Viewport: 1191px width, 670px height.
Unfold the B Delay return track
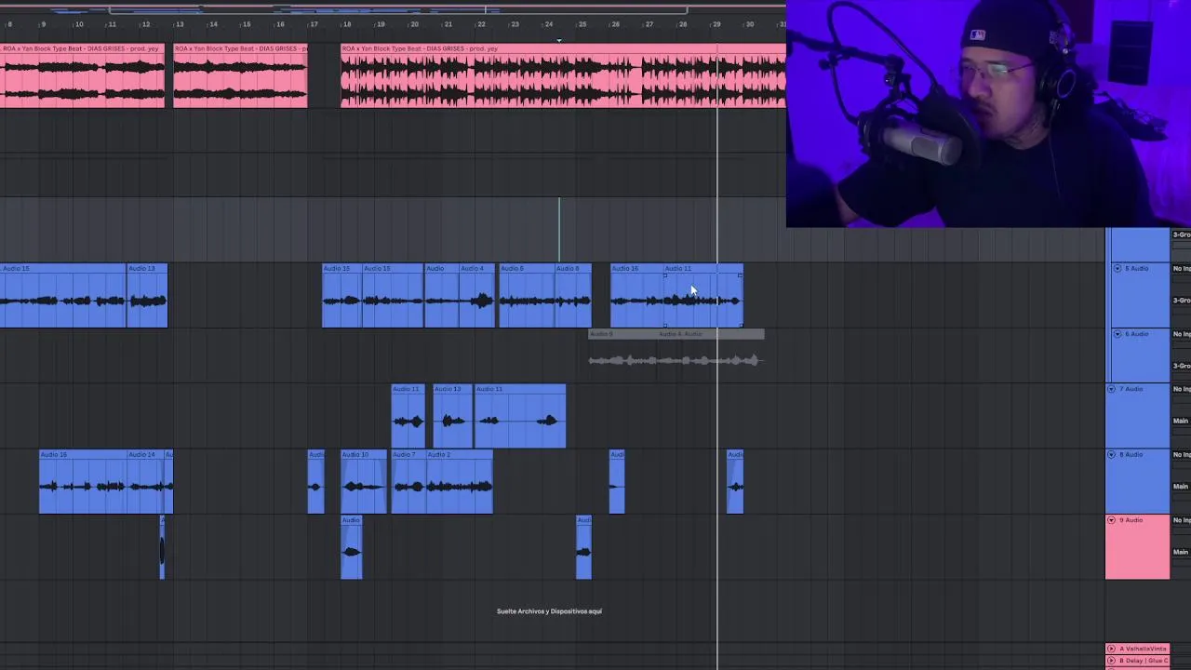pyautogui.click(x=1111, y=661)
